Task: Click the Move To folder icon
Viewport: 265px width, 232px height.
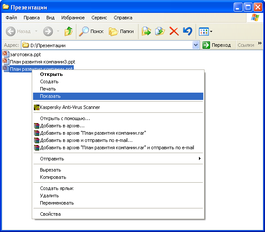Action: (146, 31)
